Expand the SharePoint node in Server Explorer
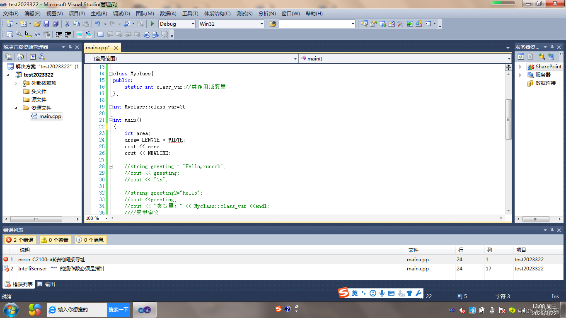Viewport: 566px width, 318px height. (520, 67)
